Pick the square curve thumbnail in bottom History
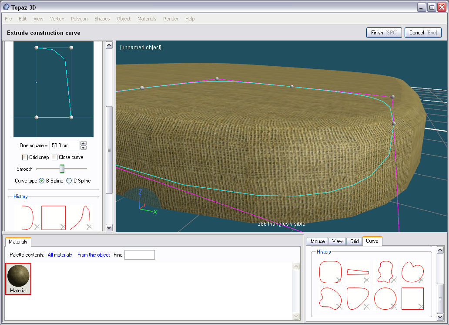Viewport: 449px width, 325px height. 412,298
